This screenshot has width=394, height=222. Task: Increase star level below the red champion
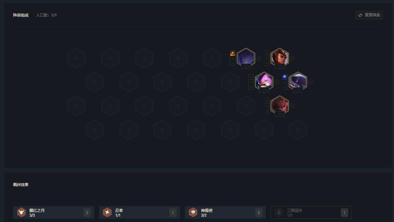(x=282, y=114)
